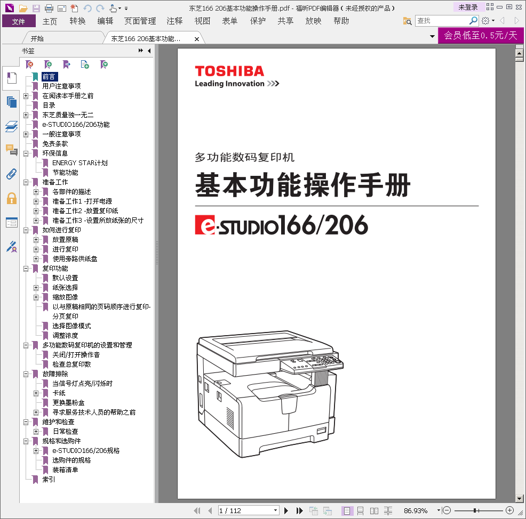This screenshot has width=526, height=519.
Task: Go to the previous page
Action: point(210,510)
